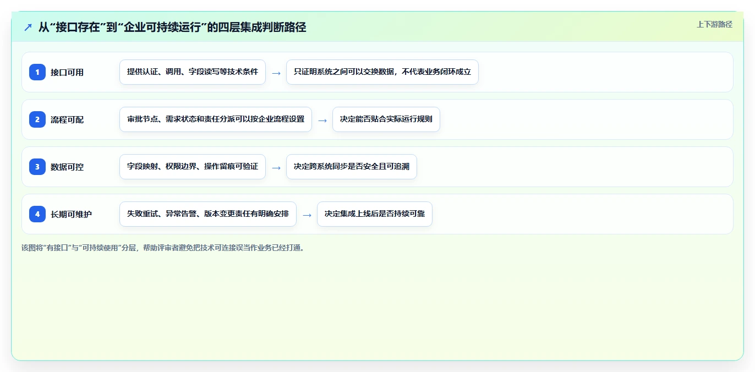Click the arrow in the 长期可维护 row
Viewport: 755px width, 372px height.
tap(307, 215)
